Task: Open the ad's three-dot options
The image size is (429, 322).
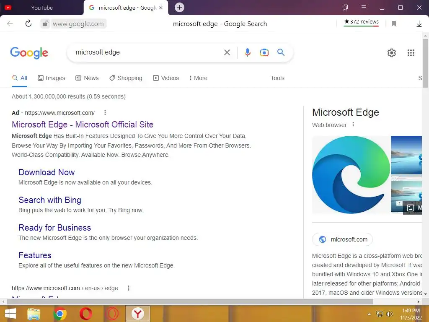Action: click(x=105, y=112)
